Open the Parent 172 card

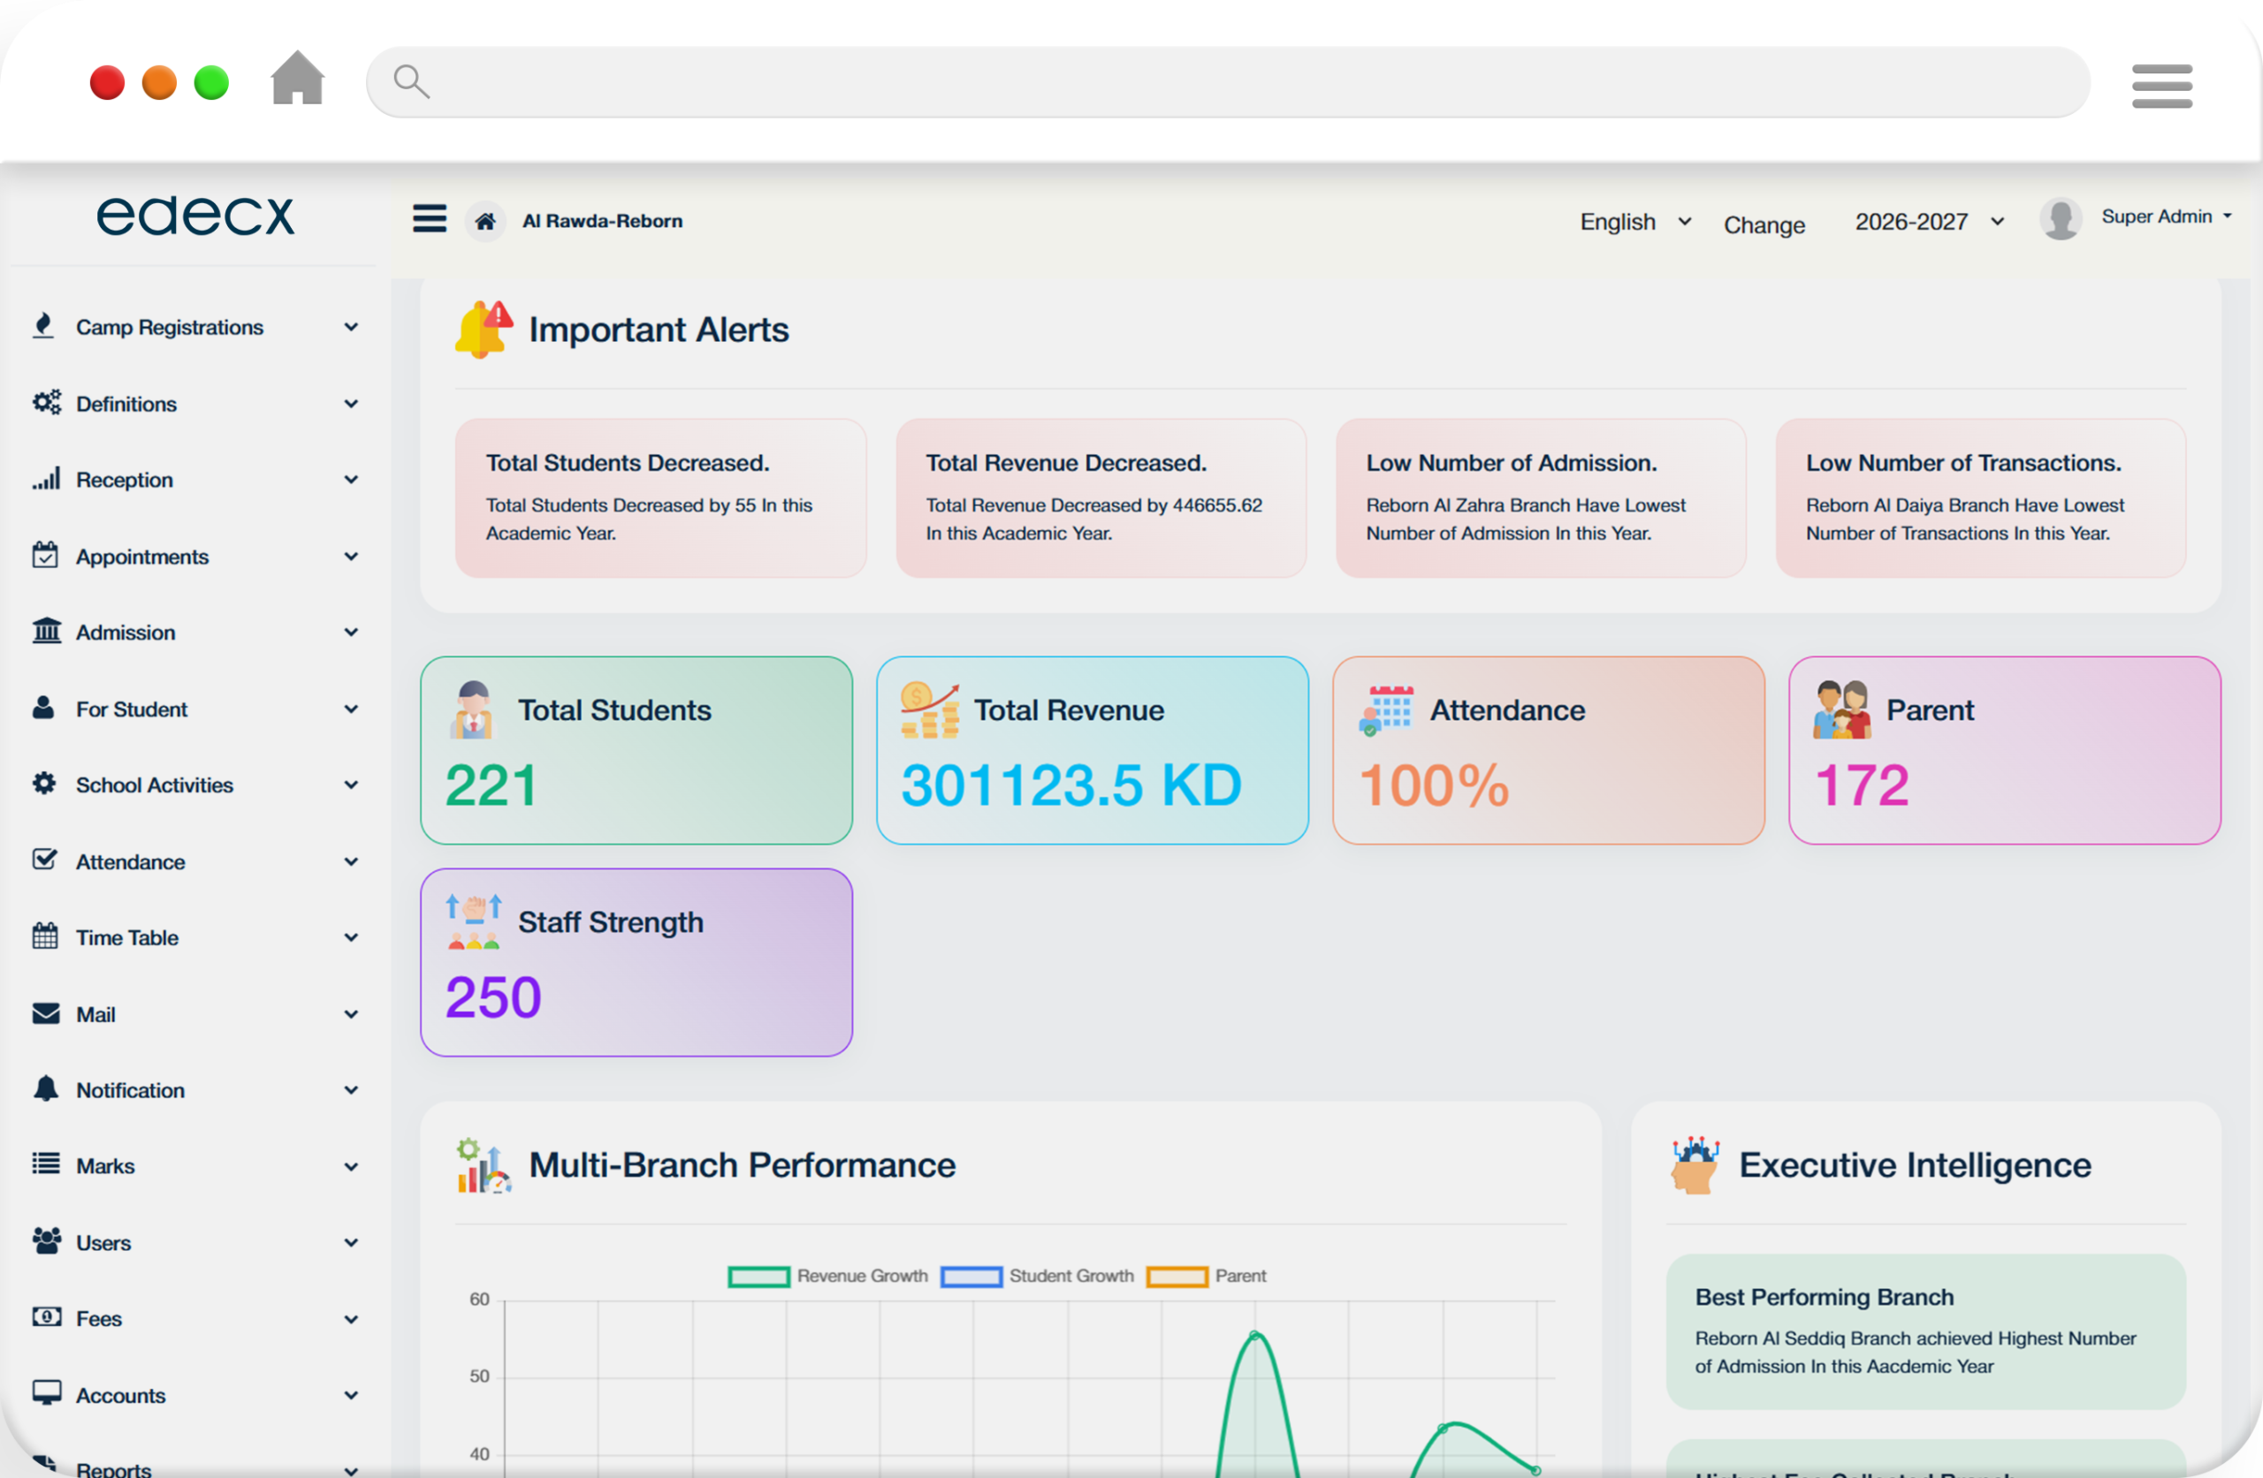(x=2004, y=750)
